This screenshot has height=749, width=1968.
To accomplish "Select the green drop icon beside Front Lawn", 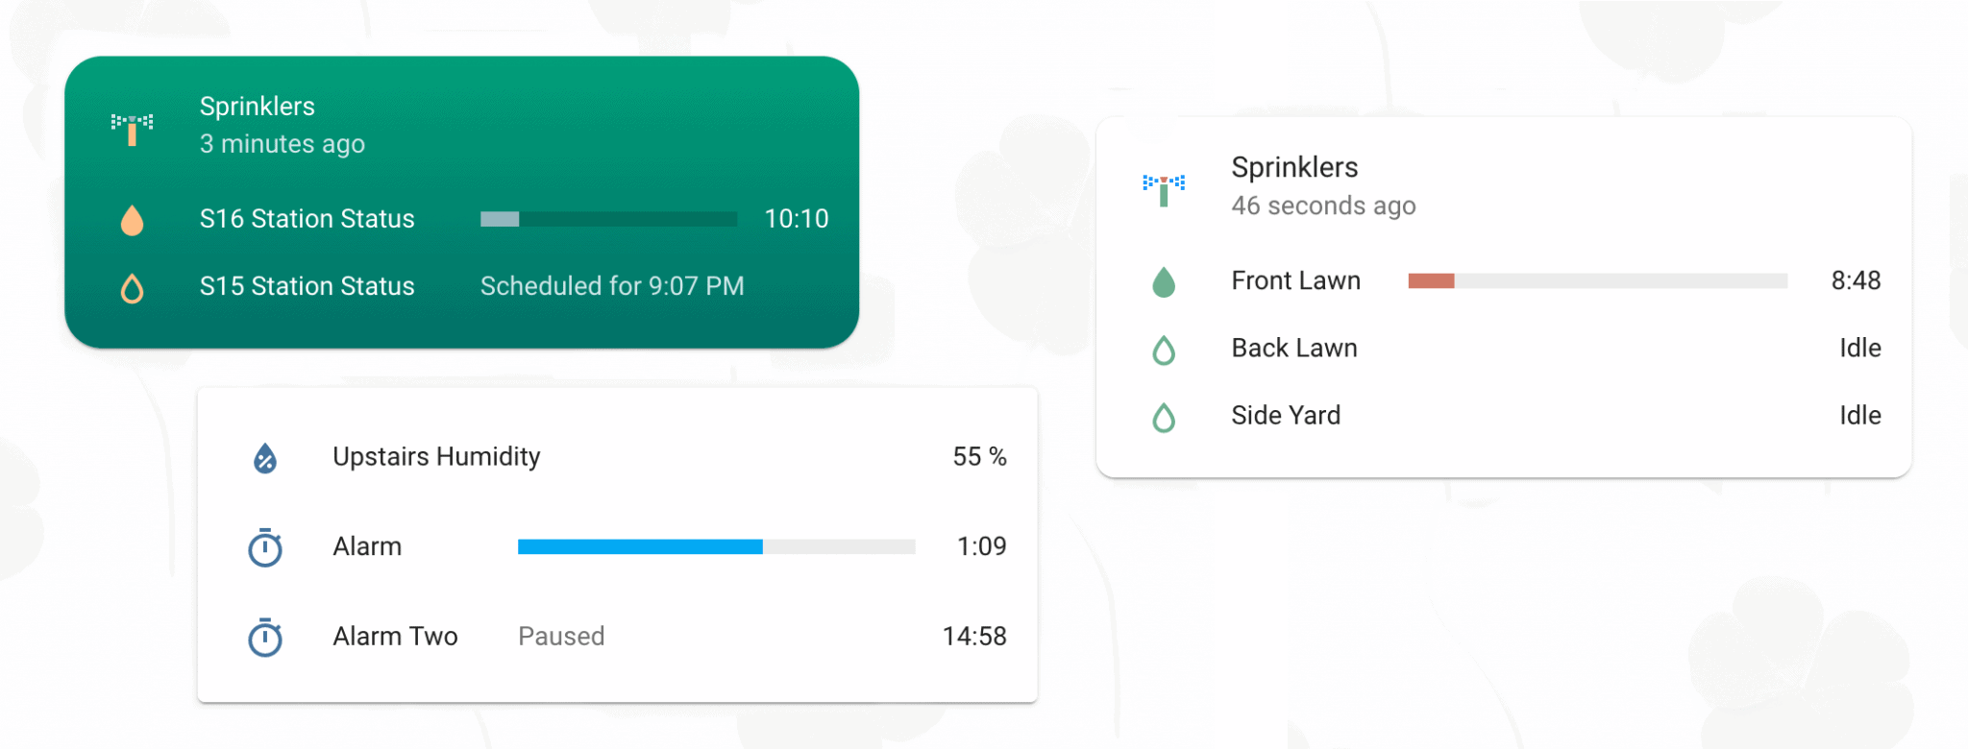I will tap(1163, 280).
